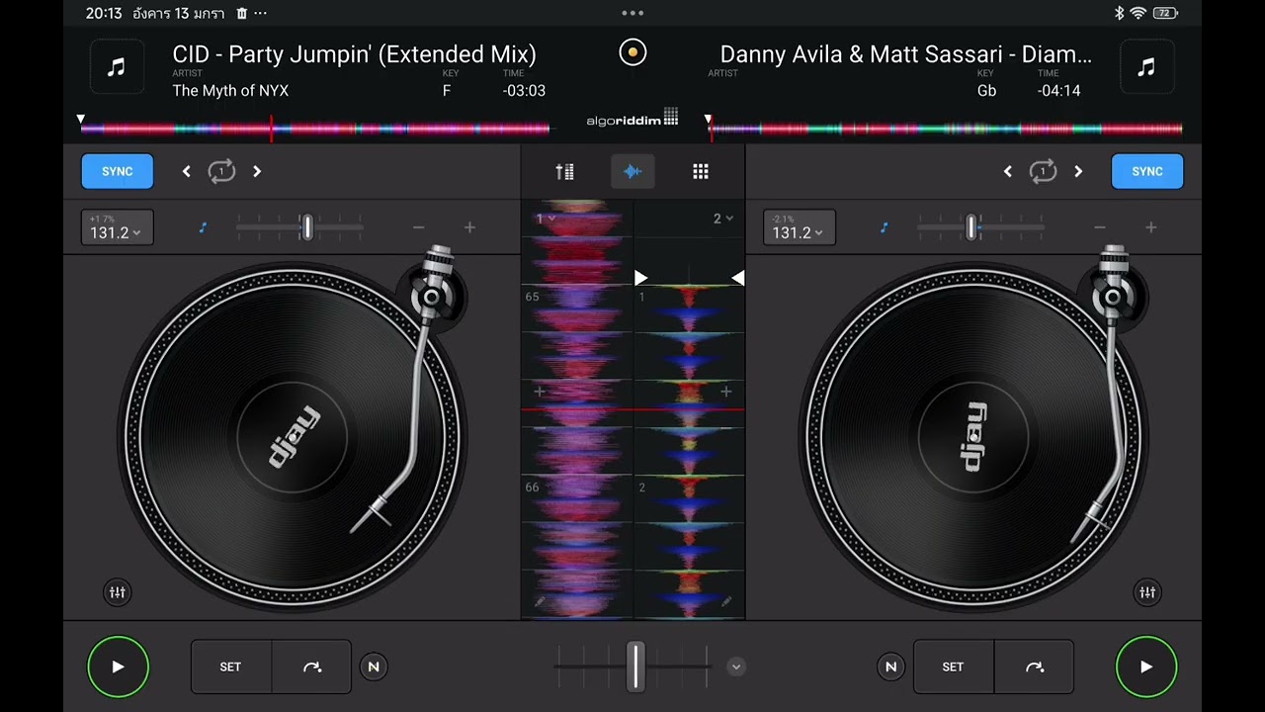Play the right deck
The image size is (1265, 712).
1146,667
